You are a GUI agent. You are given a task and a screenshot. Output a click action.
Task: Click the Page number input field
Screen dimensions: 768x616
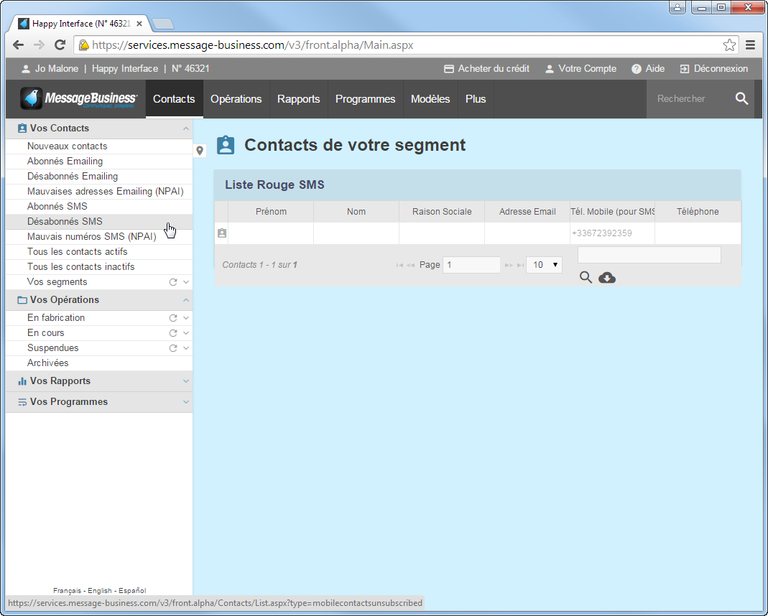pos(471,265)
